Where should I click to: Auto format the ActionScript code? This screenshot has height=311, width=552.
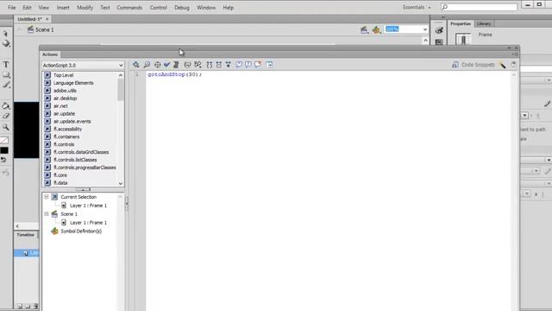click(x=176, y=65)
